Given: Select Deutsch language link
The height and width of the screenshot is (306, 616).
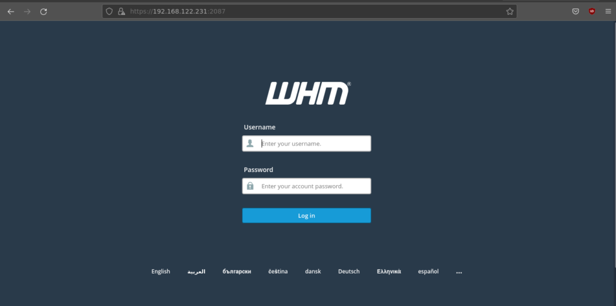Looking at the screenshot, I should tap(349, 272).
